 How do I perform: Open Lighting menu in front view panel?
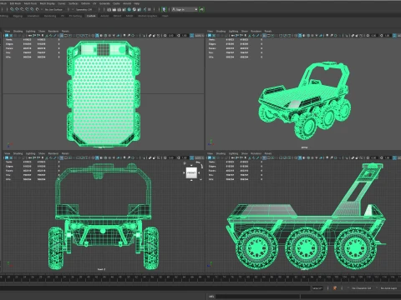pyautogui.click(x=31, y=153)
